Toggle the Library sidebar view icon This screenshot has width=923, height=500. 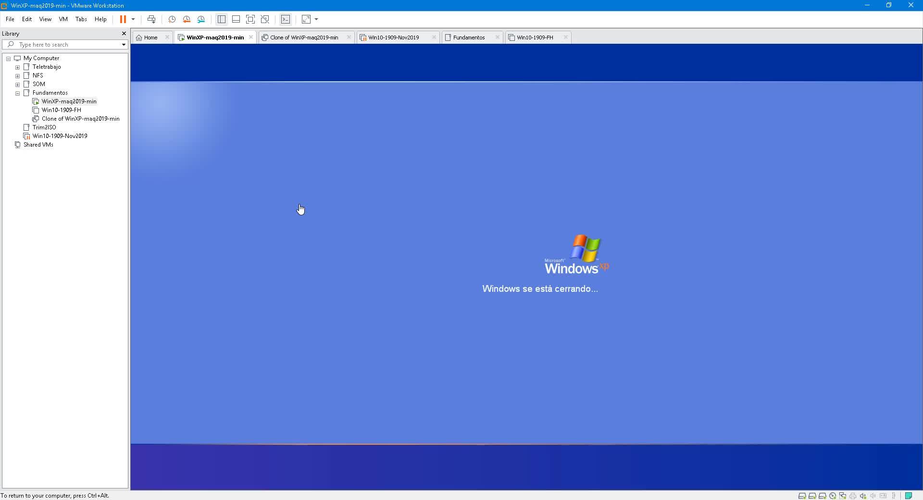pyautogui.click(x=222, y=19)
